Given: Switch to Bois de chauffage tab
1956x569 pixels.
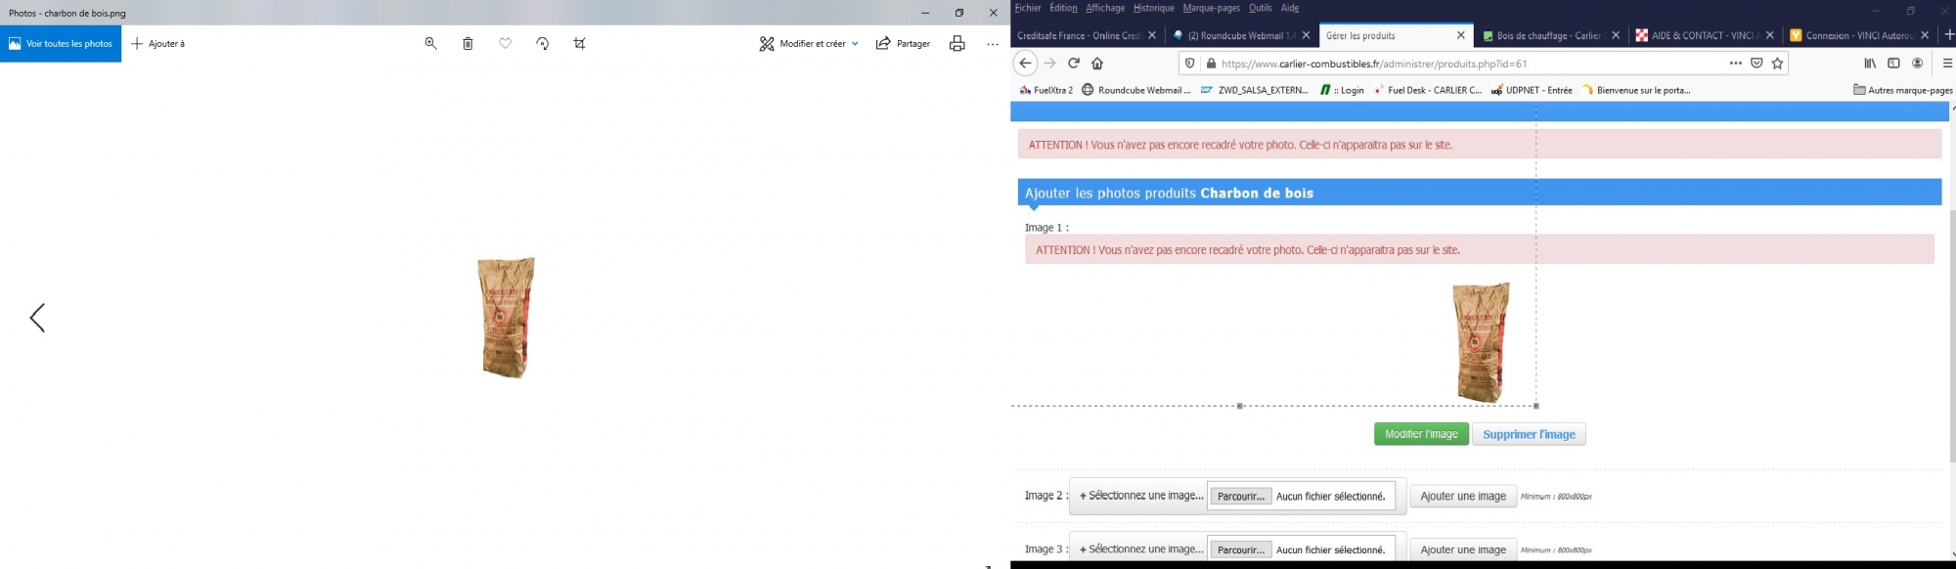Looking at the screenshot, I should (1545, 35).
